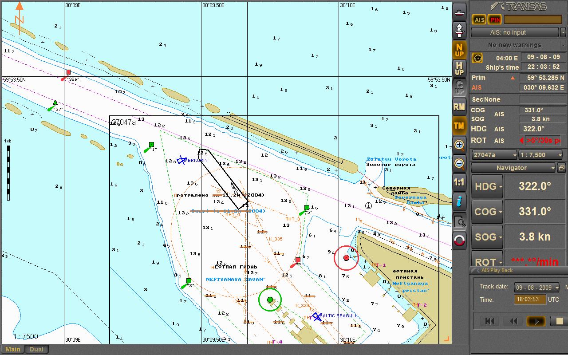Toggle North Up orientation mode
Viewport: 568px width, 355px height.
[459, 50]
